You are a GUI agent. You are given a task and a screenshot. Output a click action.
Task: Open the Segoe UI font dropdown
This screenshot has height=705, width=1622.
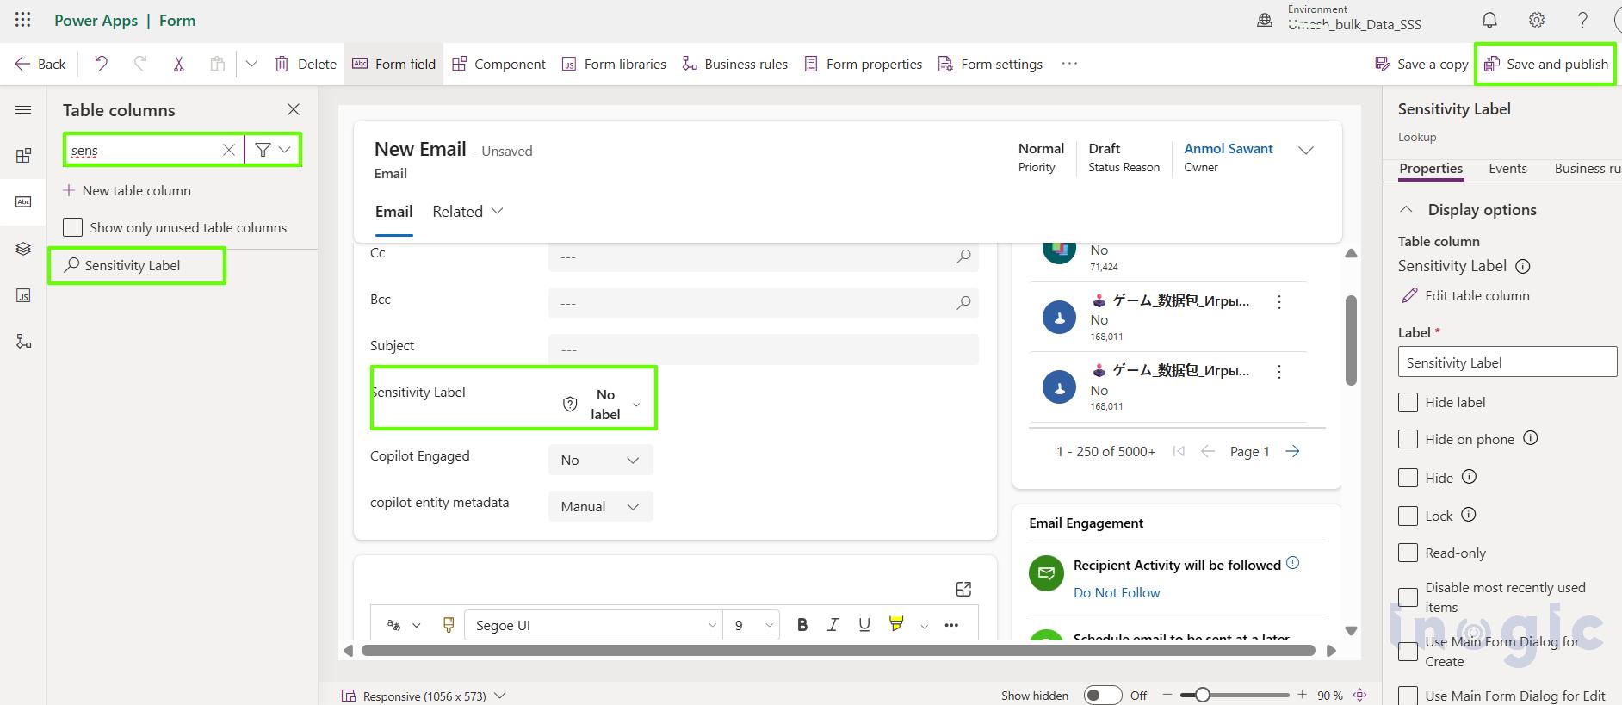[593, 625]
